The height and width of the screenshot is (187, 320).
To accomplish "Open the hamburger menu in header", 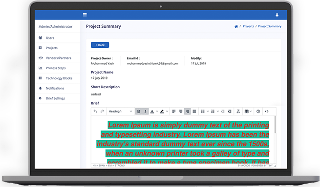I will tap(85, 15).
